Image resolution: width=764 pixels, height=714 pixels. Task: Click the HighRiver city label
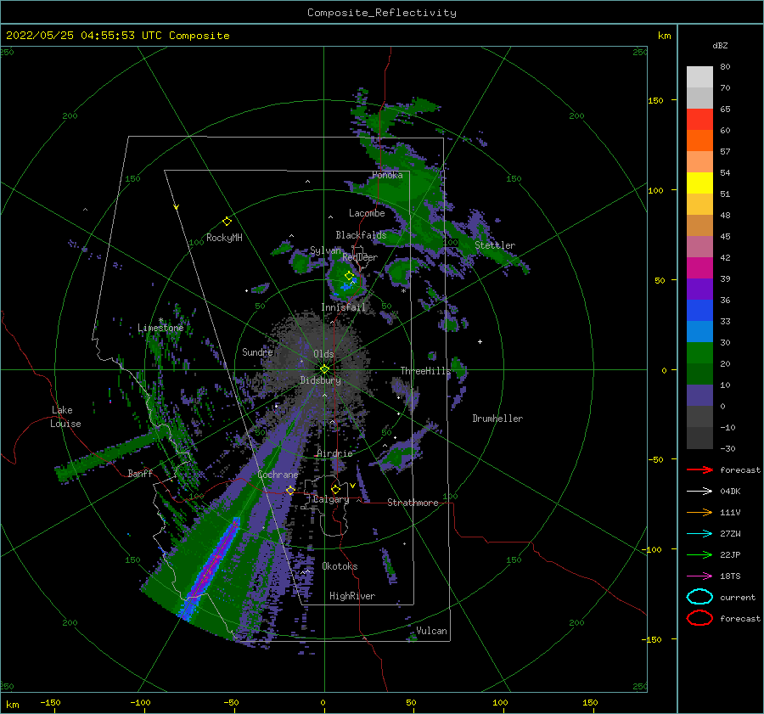[352, 596]
